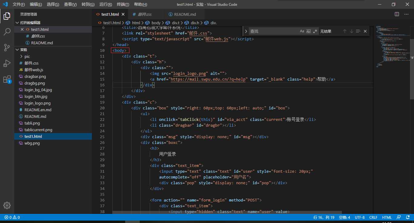Go to previous find match
The height and width of the screenshot is (223, 414).
click(345, 31)
